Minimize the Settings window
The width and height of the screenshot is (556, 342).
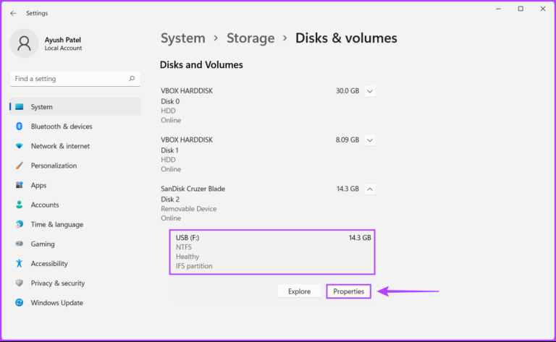coord(498,9)
